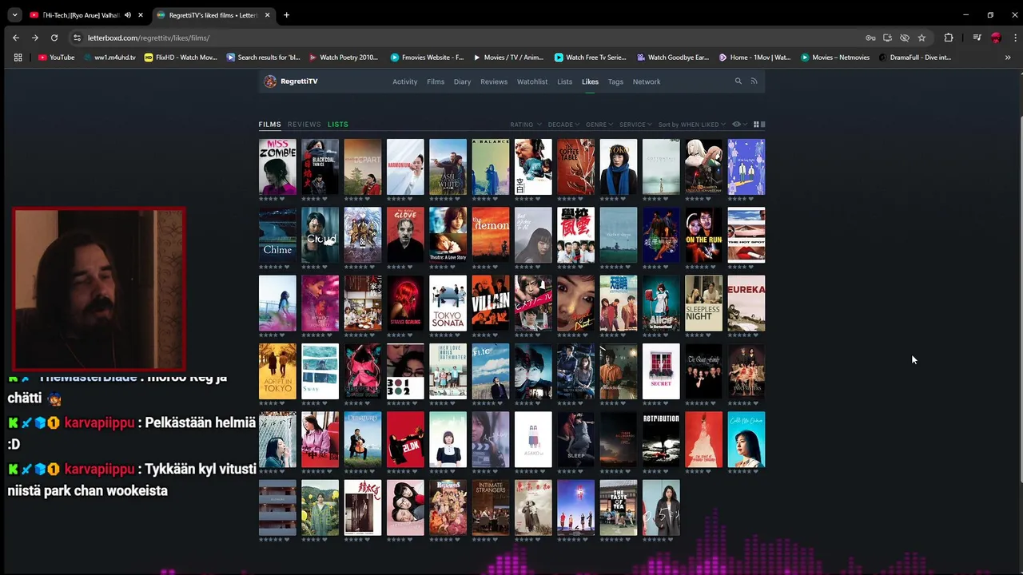Open The Taste of Tea poster
The width and height of the screenshot is (1023, 575).
(x=619, y=508)
